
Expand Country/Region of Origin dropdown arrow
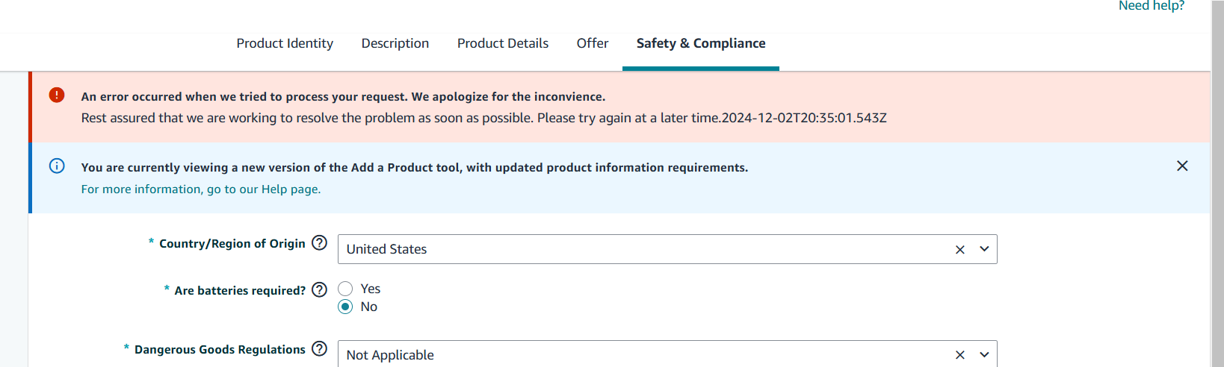[x=984, y=249]
